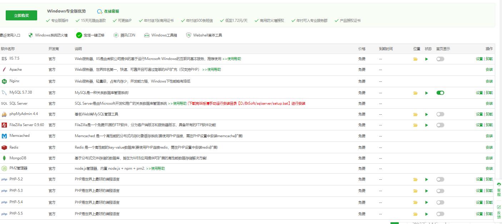Screen dimensions: 502x224
Task: Open settings for phpMyAdmin 4.4
Action: [479, 114]
